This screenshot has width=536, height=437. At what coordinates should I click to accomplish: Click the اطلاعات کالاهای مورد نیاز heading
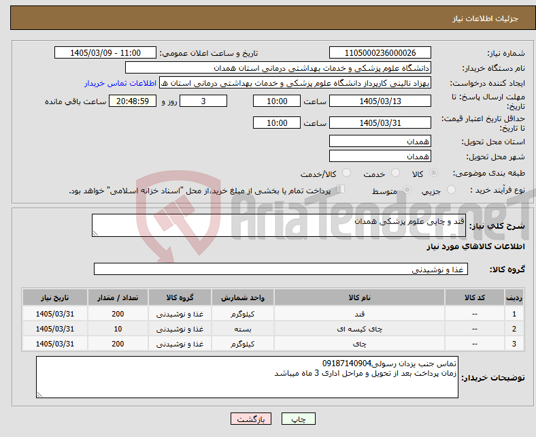click(475, 246)
